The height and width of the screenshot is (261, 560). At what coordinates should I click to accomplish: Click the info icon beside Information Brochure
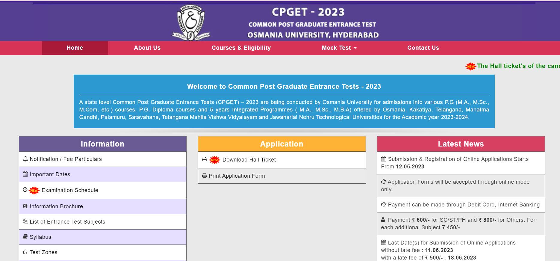click(x=25, y=206)
